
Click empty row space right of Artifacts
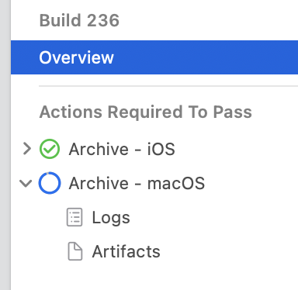(229, 251)
